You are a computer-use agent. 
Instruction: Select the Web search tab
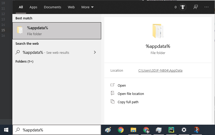[71, 7]
